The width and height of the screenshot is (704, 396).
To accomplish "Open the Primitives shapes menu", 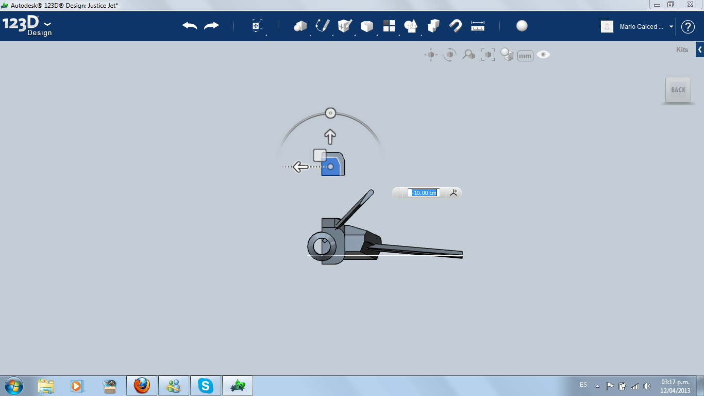I will click(x=300, y=26).
